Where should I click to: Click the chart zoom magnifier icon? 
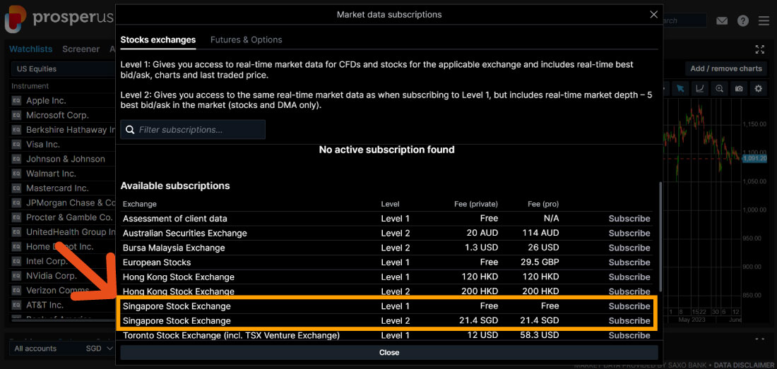719,88
